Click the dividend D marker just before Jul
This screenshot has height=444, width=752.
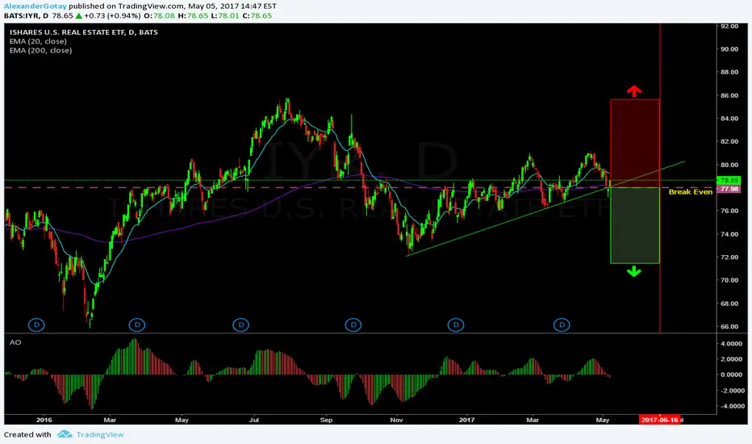240,325
